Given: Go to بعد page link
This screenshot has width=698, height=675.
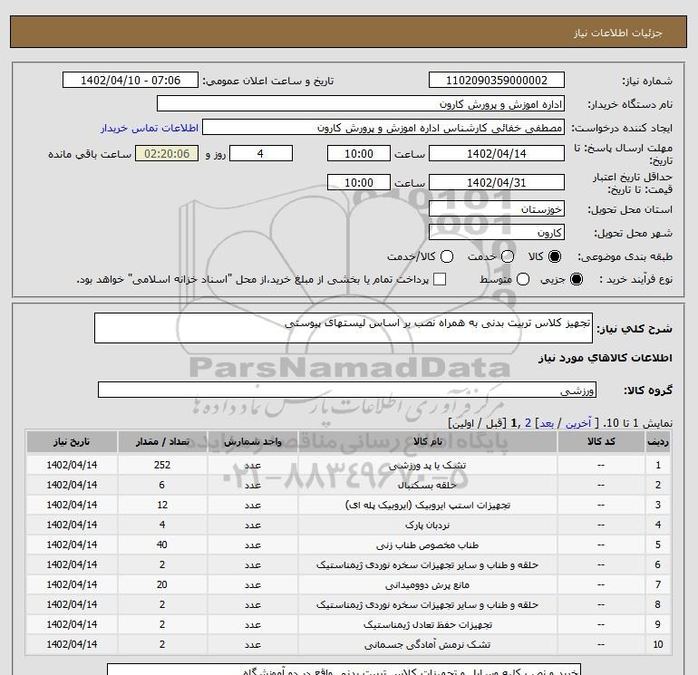Looking at the screenshot, I should click(x=547, y=423).
